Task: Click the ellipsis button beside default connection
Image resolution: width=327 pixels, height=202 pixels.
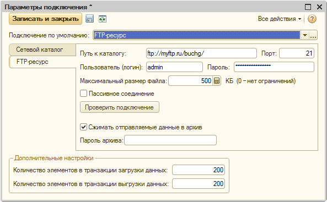Action: point(313,35)
